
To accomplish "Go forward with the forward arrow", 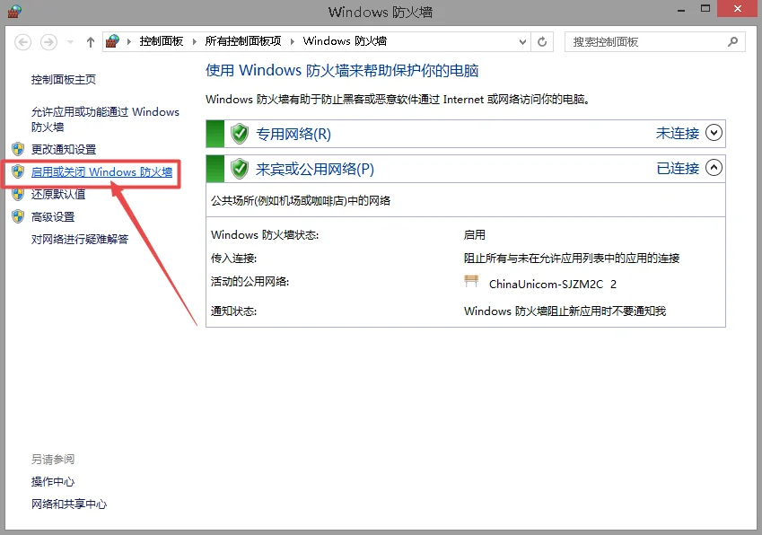I will click(x=48, y=42).
